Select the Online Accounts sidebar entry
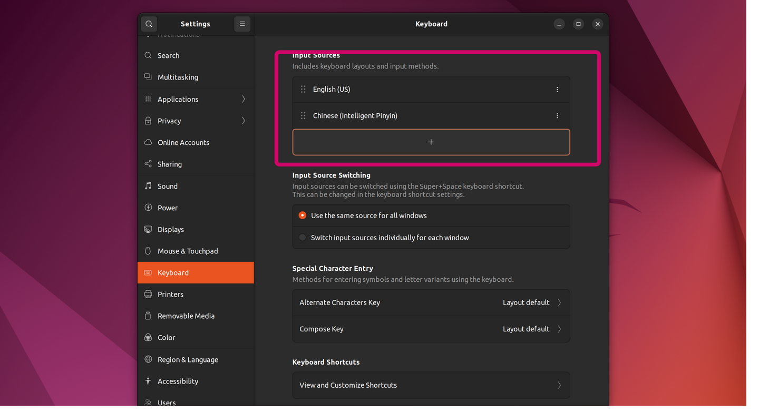 183,143
